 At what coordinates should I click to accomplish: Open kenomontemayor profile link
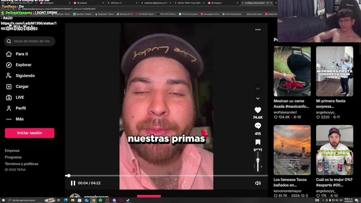(x=287, y=191)
